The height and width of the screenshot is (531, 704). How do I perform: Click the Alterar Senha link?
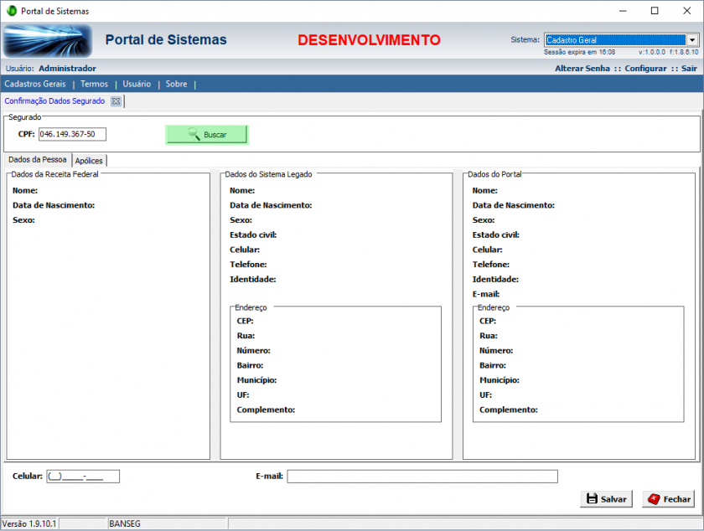582,69
